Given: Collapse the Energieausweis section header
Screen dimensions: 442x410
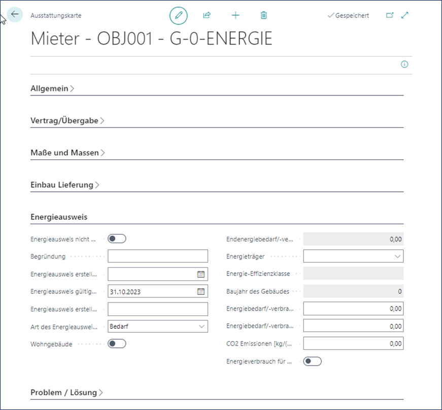Looking at the screenshot, I should click(x=59, y=217).
